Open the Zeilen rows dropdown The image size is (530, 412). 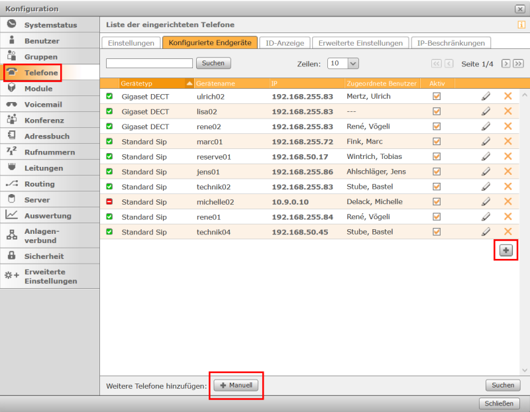pyautogui.click(x=343, y=64)
